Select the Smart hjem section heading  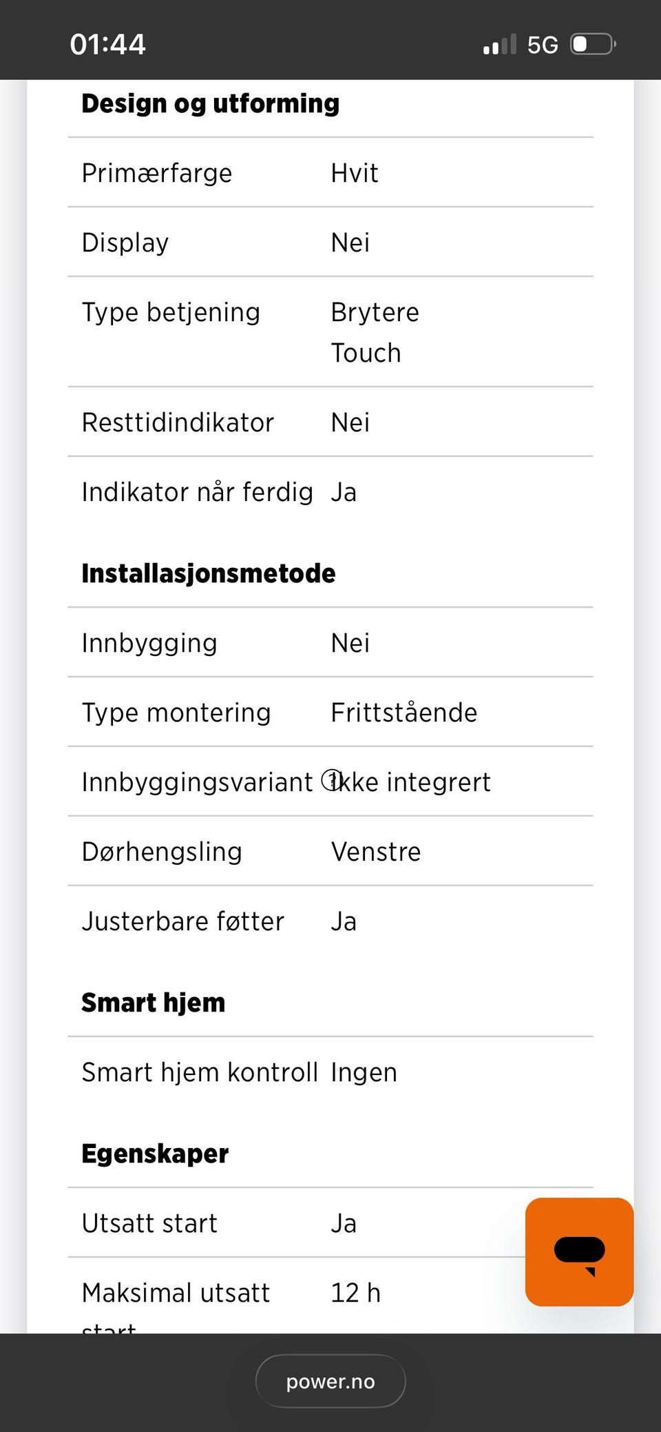click(154, 1003)
